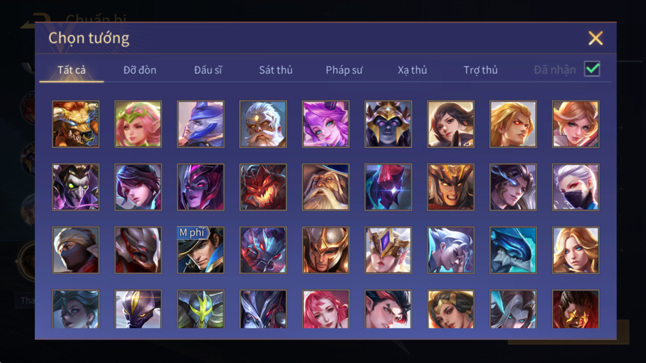Select the purple-haired girl hero portrait
Image resolution: width=646 pixels, height=363 pixels.
coord(326,124)
